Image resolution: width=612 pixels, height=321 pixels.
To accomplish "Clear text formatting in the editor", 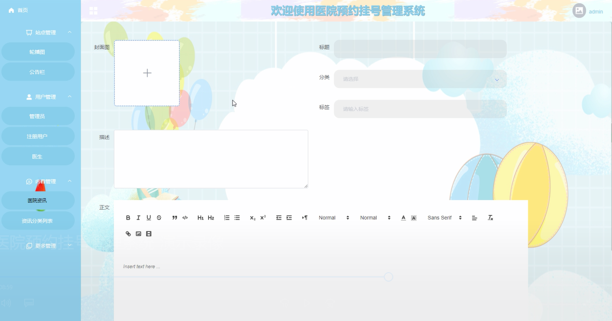I will tap(491, 218).
